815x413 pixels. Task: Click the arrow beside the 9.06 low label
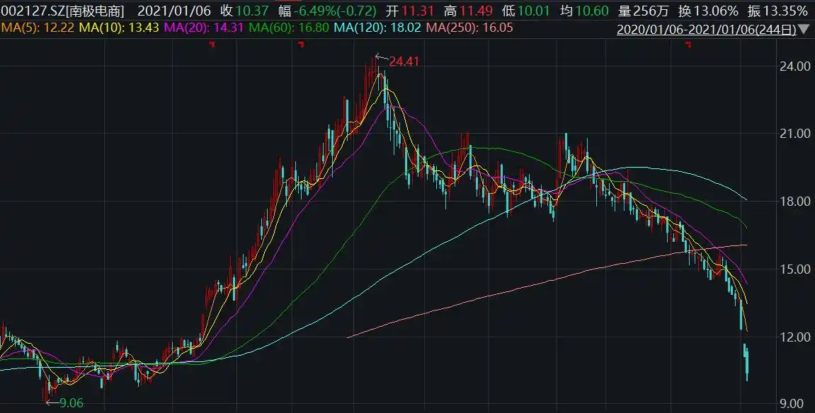pos(51,403)
